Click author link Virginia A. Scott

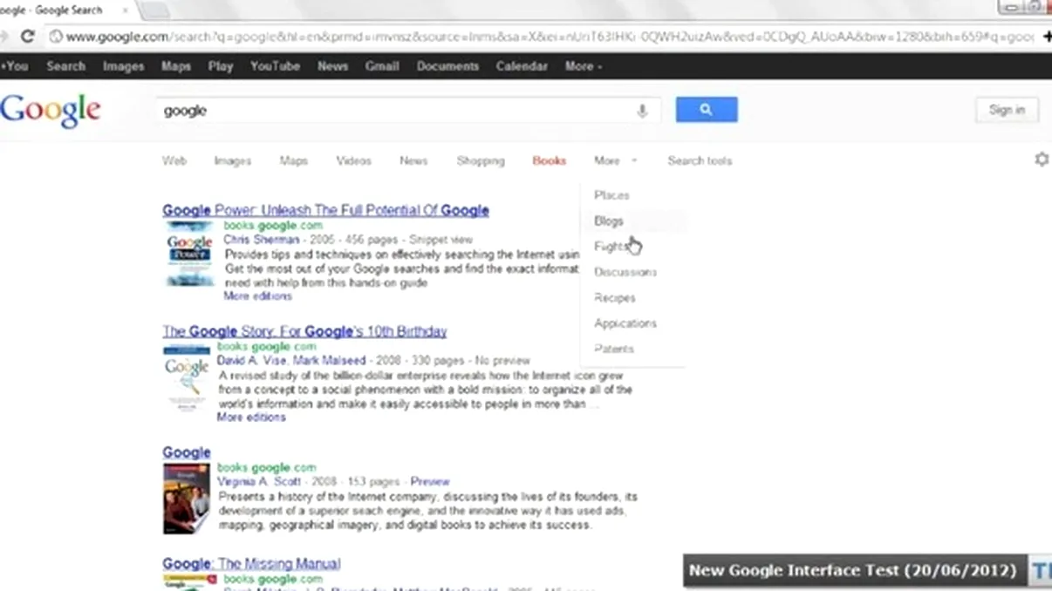pyautogui.click(x=259, y=481)
